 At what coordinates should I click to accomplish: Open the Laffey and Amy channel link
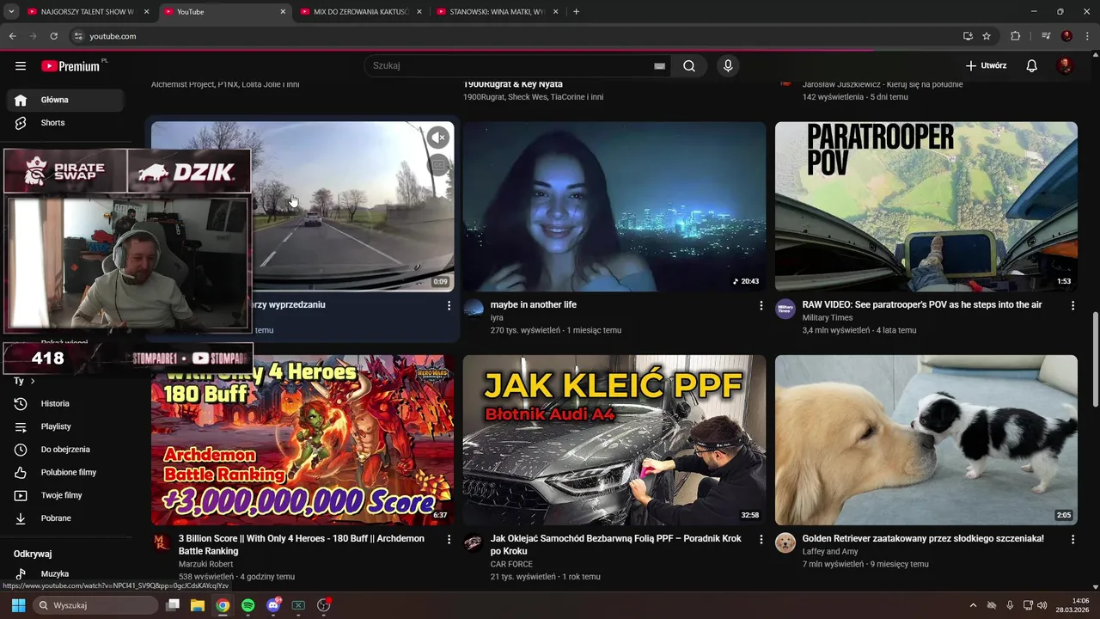coord(830,551)
